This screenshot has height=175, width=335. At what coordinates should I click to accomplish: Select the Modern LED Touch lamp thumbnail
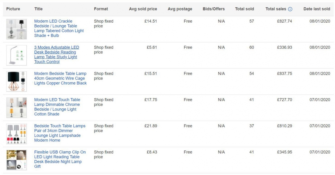16,108
